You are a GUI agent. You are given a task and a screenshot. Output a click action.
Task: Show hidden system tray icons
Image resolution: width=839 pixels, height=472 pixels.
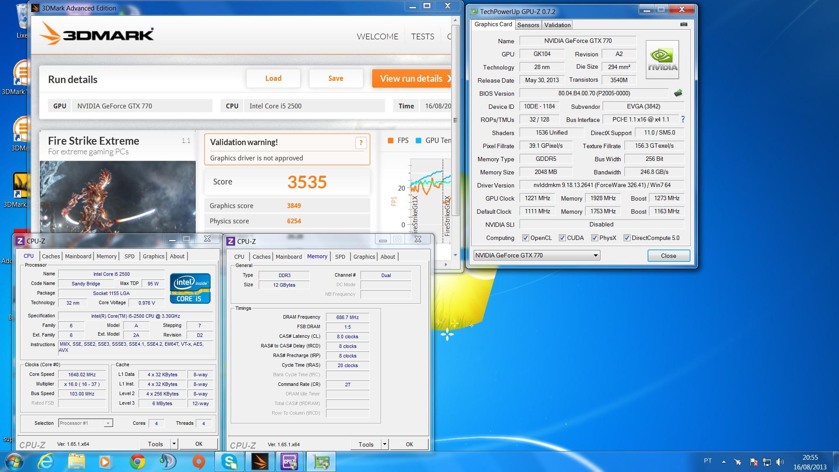point(724,462)
